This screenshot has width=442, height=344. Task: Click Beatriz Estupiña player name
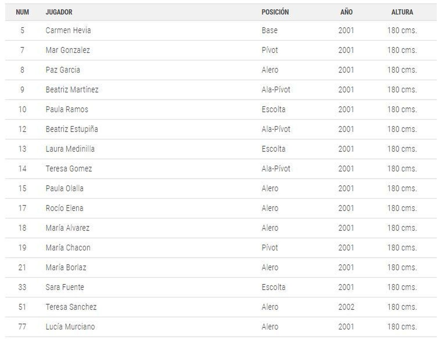[x=72, y=129]
